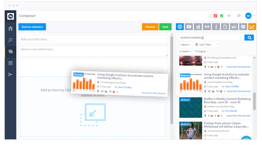Click the green Next button
The width and height of the screenshot is (262, 147).
(165, 27)
